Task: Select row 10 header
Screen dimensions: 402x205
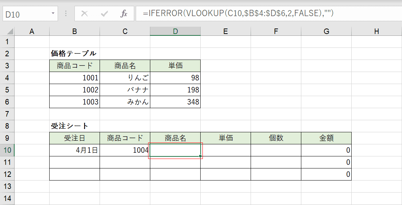Action: tap(7, 150)
